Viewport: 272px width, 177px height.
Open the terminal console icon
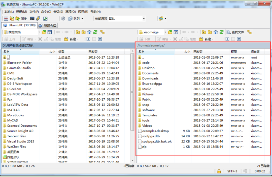click(32, 19)
